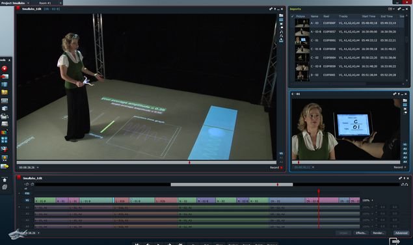Click the exit arrow icon at bottom right

point(394,241)
